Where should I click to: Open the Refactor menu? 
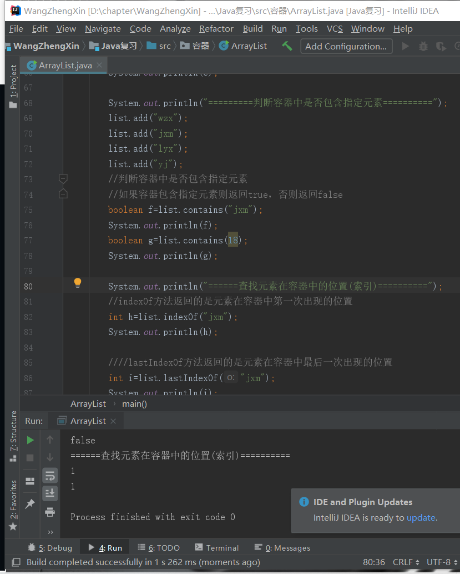(x=216, y=28)
